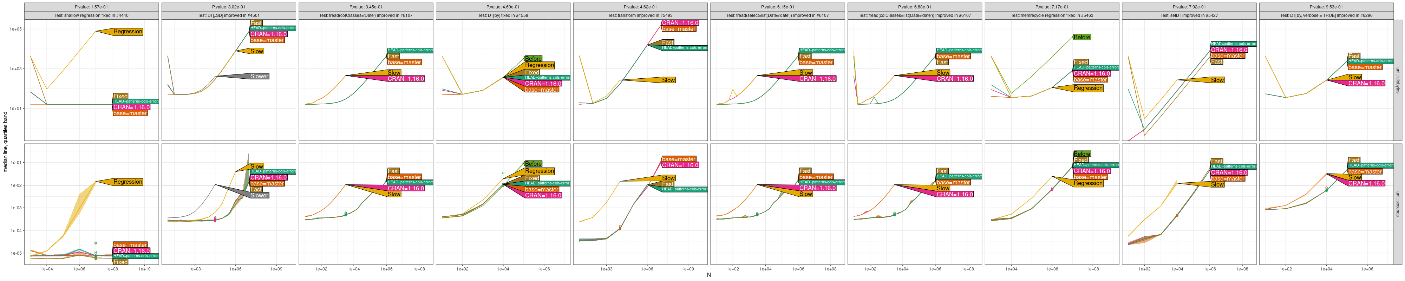Click the 'unit: seconds' row strip
1405x281 pixels.
click(x=1397, y=204)
